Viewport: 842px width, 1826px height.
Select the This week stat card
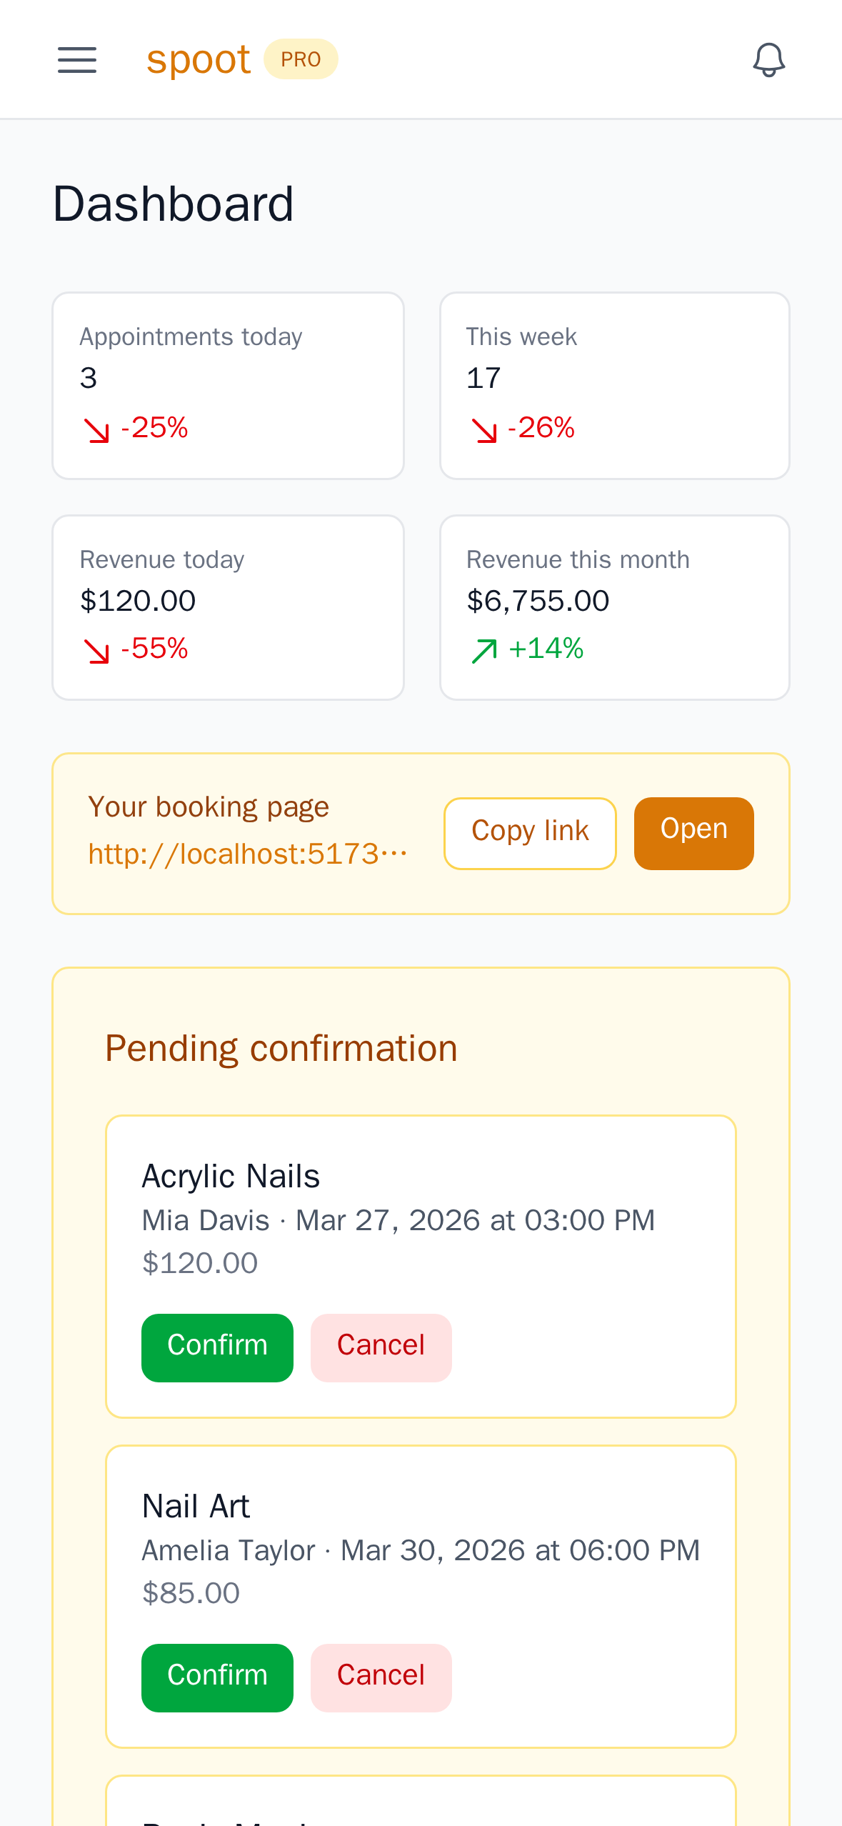click(x=614, y=386)
